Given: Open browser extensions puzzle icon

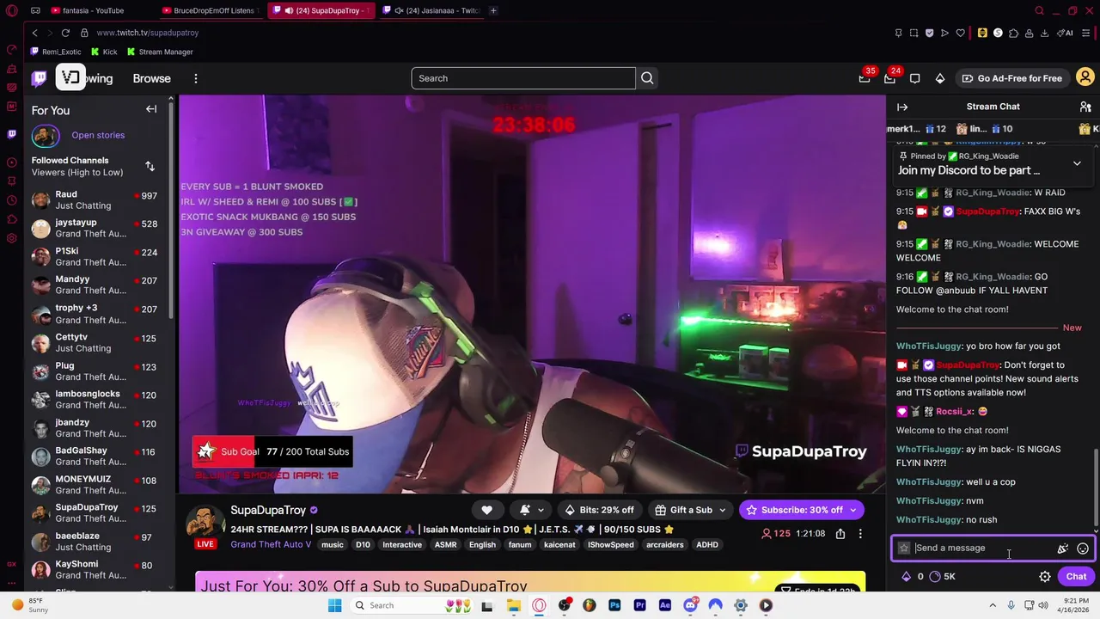Looking at the screenshot, I should (1013, 33).
